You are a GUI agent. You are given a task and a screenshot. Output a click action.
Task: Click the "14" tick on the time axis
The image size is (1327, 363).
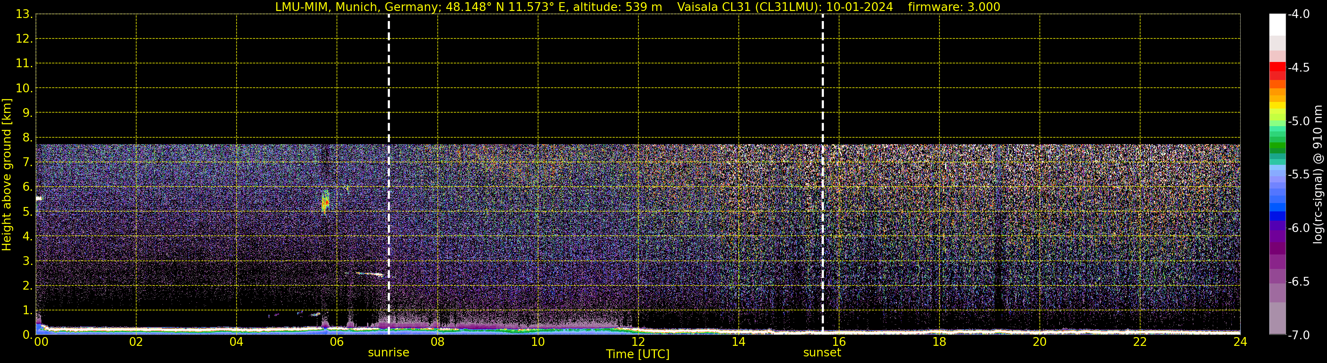(x=739, y=341)
